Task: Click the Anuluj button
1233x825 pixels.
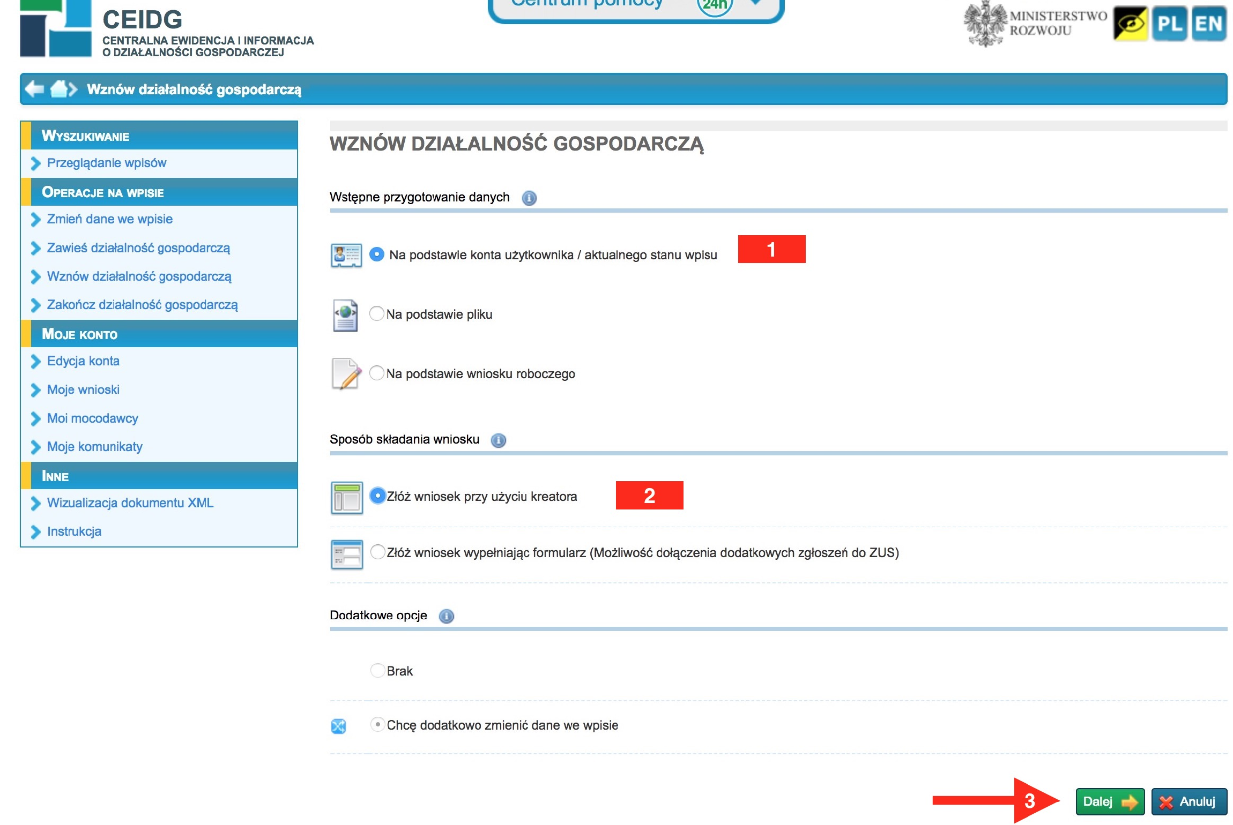Action: click(1189, 802)
